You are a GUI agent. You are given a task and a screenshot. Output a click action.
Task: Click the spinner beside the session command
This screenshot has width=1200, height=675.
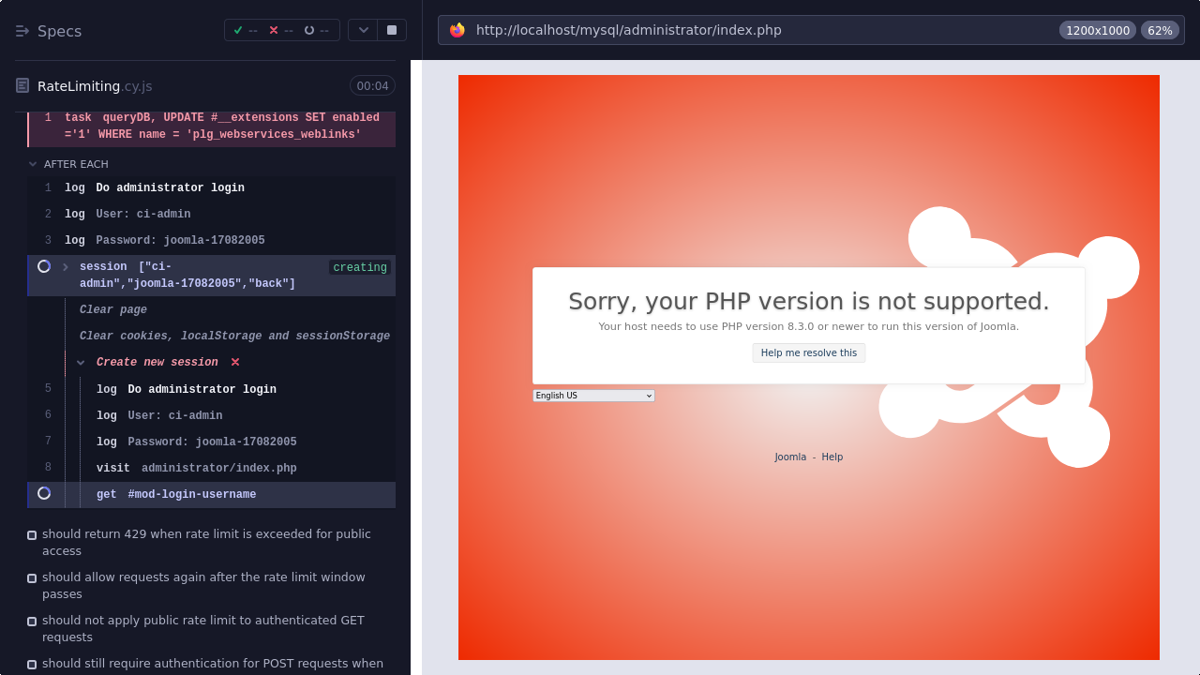tap(44, 267)
